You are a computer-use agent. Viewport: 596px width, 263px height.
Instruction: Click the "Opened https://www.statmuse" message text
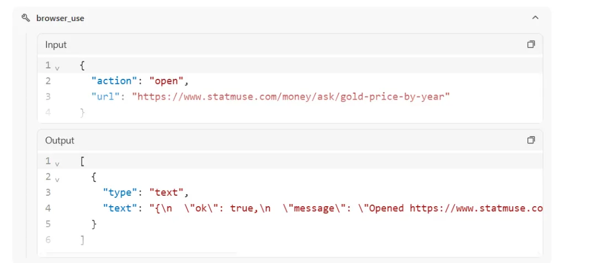(x=455, y=208)
